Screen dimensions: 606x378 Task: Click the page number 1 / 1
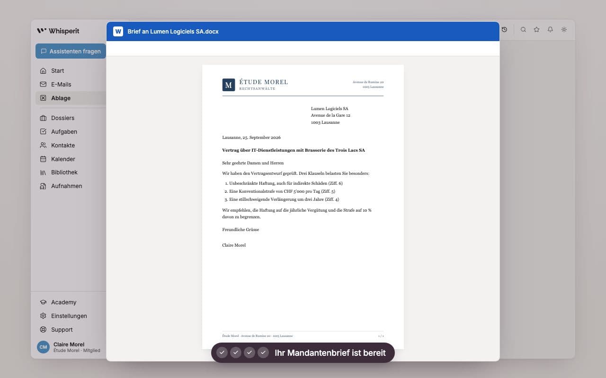point(381,336)
